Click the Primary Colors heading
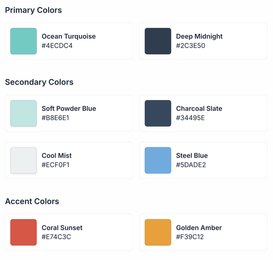 [33, 10]
